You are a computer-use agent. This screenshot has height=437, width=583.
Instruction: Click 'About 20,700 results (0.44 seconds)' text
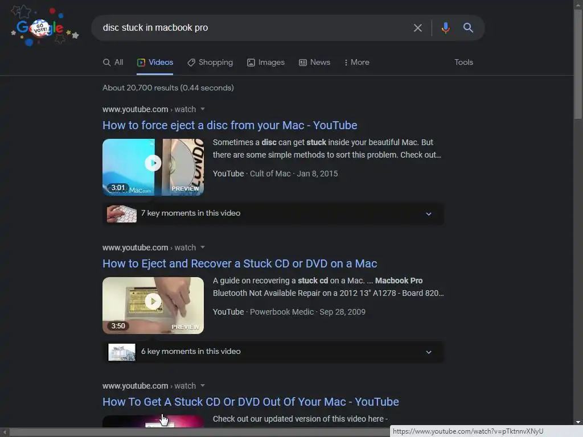tap(168, 88)
